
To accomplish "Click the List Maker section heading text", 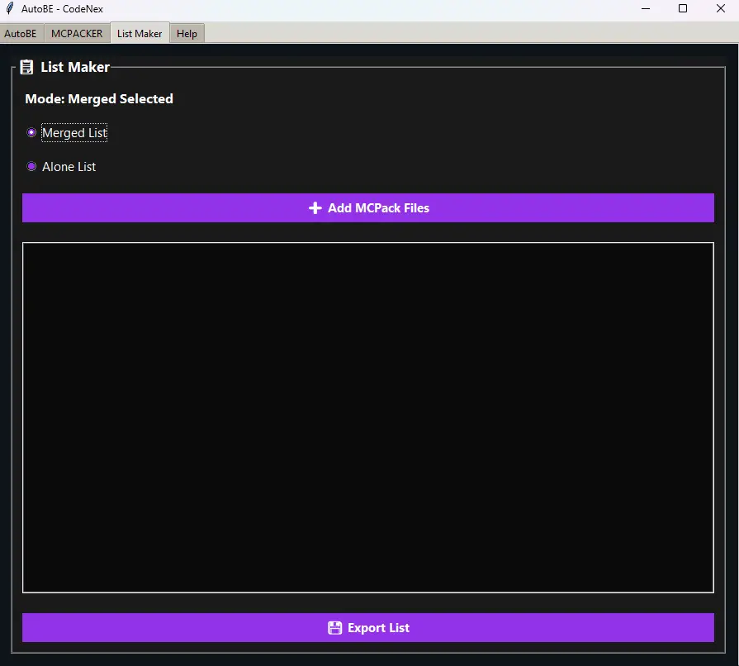I will (75, 67).
